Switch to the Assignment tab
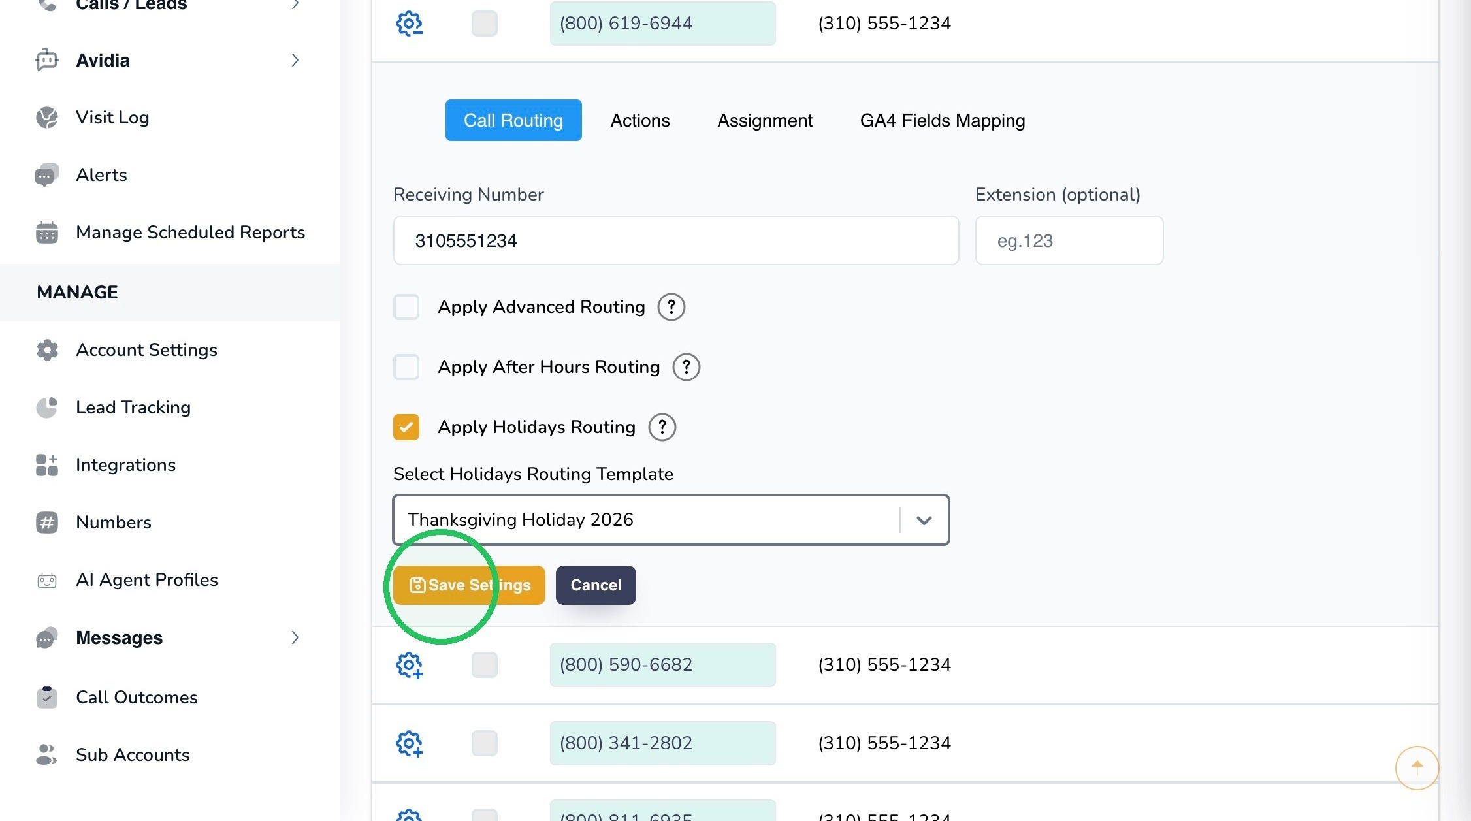The image size is (1471, 821). [x=765, y=120]
